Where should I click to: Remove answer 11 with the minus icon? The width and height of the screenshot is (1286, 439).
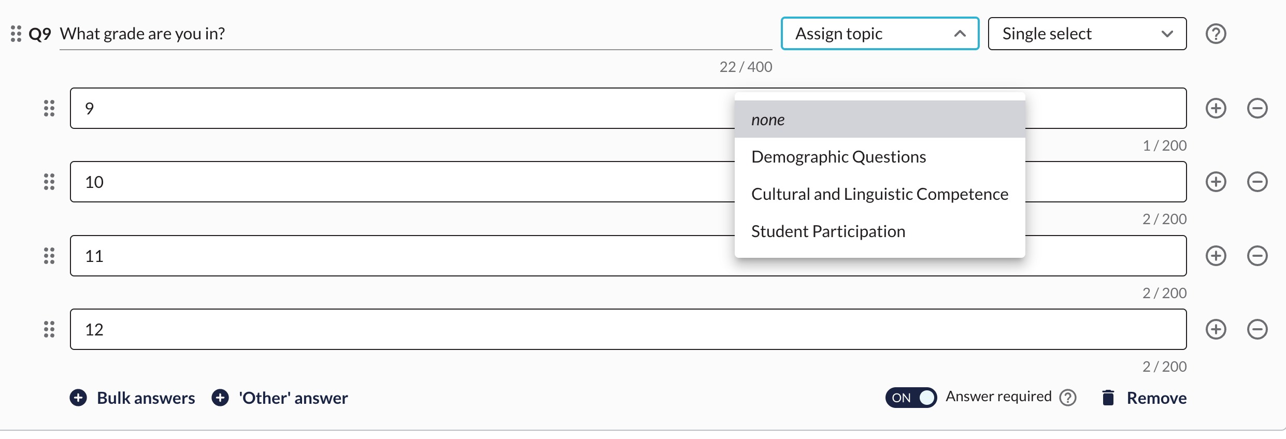tap(1257, 256)
